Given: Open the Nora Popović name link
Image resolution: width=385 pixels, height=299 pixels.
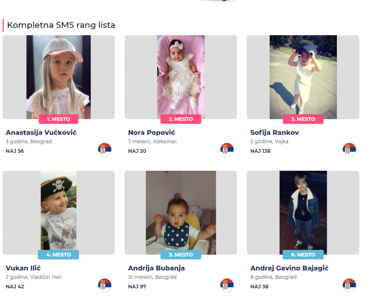Looking at the screenshot, I should click(x=152, y=132).
